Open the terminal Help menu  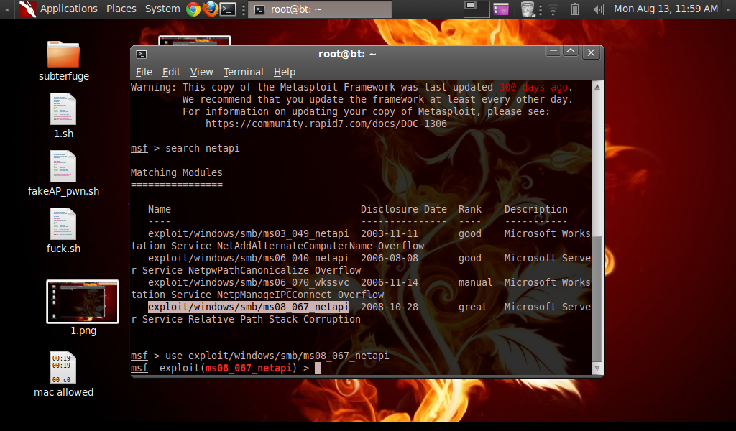(x=285, y=72)
